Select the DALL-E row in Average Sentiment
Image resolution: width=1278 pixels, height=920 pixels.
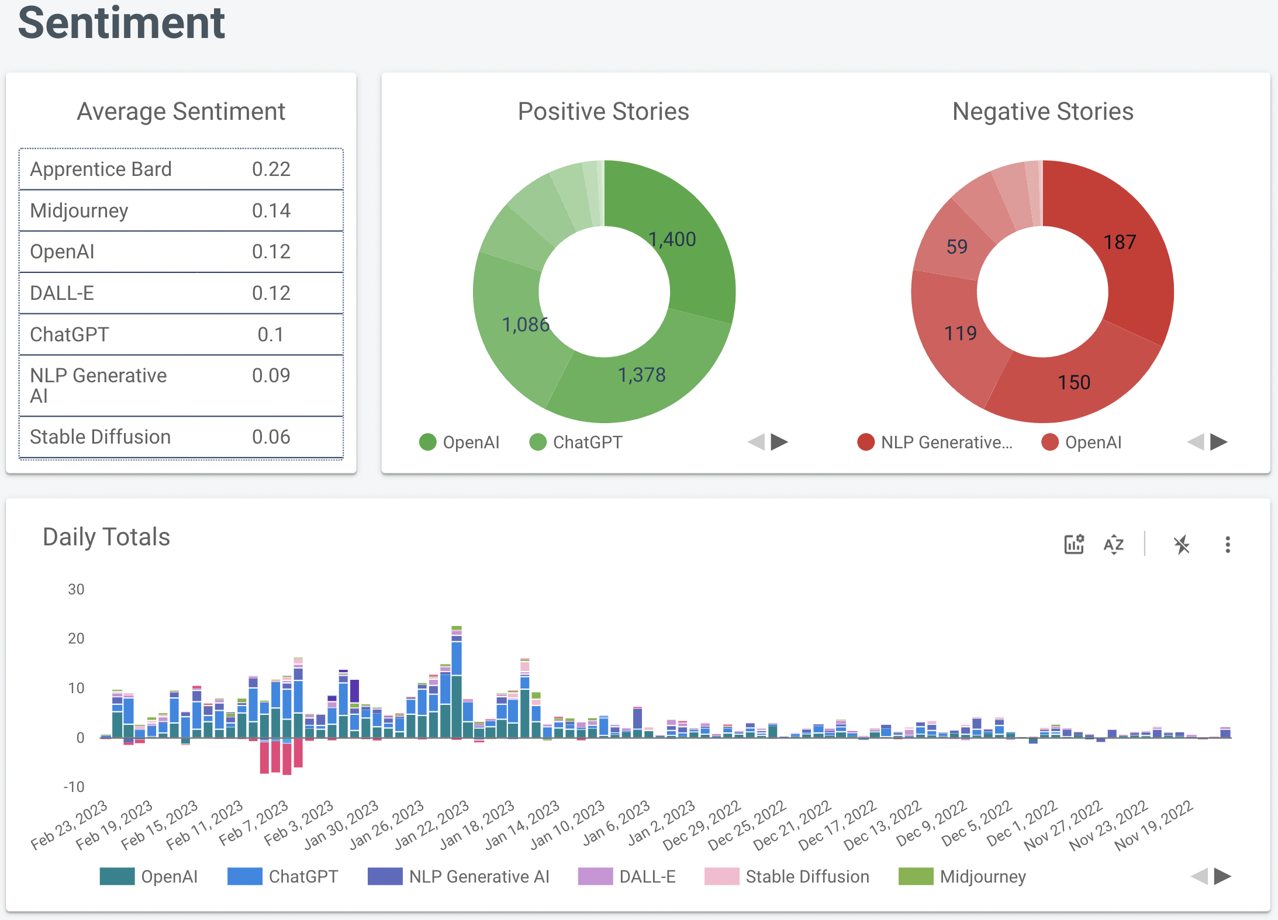181,293
